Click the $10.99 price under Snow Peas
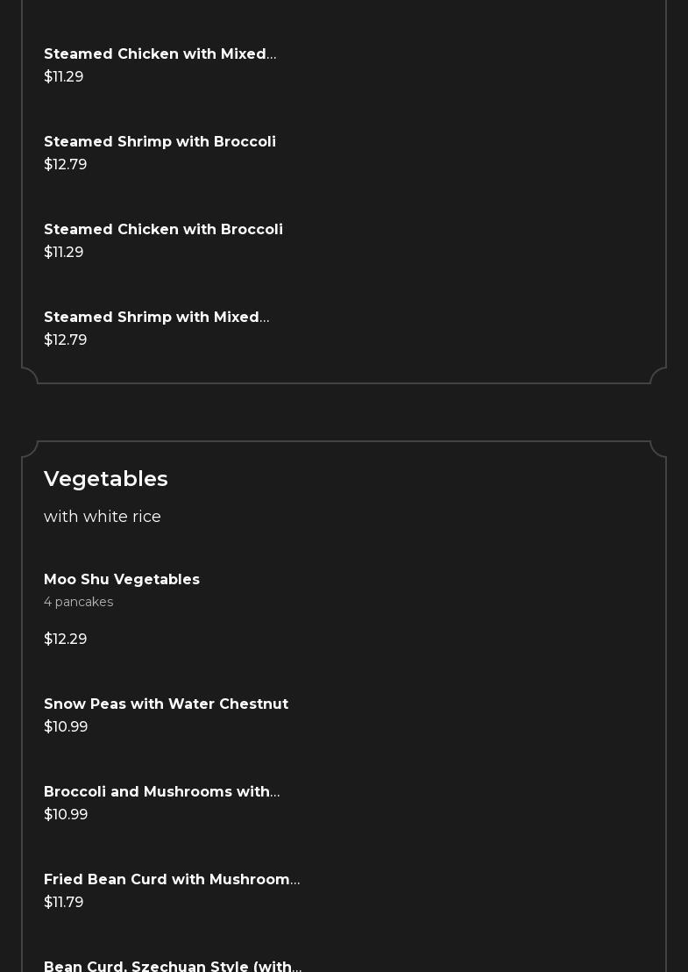This screenshot has height=972, width=688. click(66, 727)
